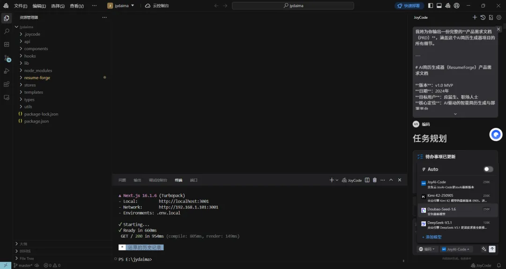
Task: Select the DeepSeek-V3.1 model
Action: tap(457, 225)
